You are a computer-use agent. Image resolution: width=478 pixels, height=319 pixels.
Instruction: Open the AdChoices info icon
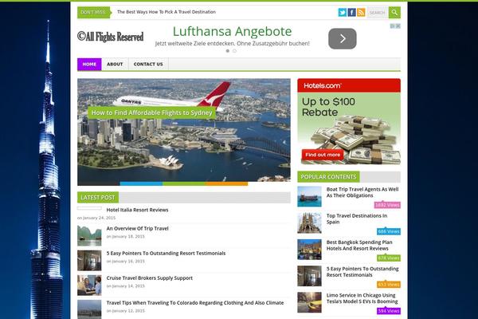pyautogui.click(x=393, y=26)
